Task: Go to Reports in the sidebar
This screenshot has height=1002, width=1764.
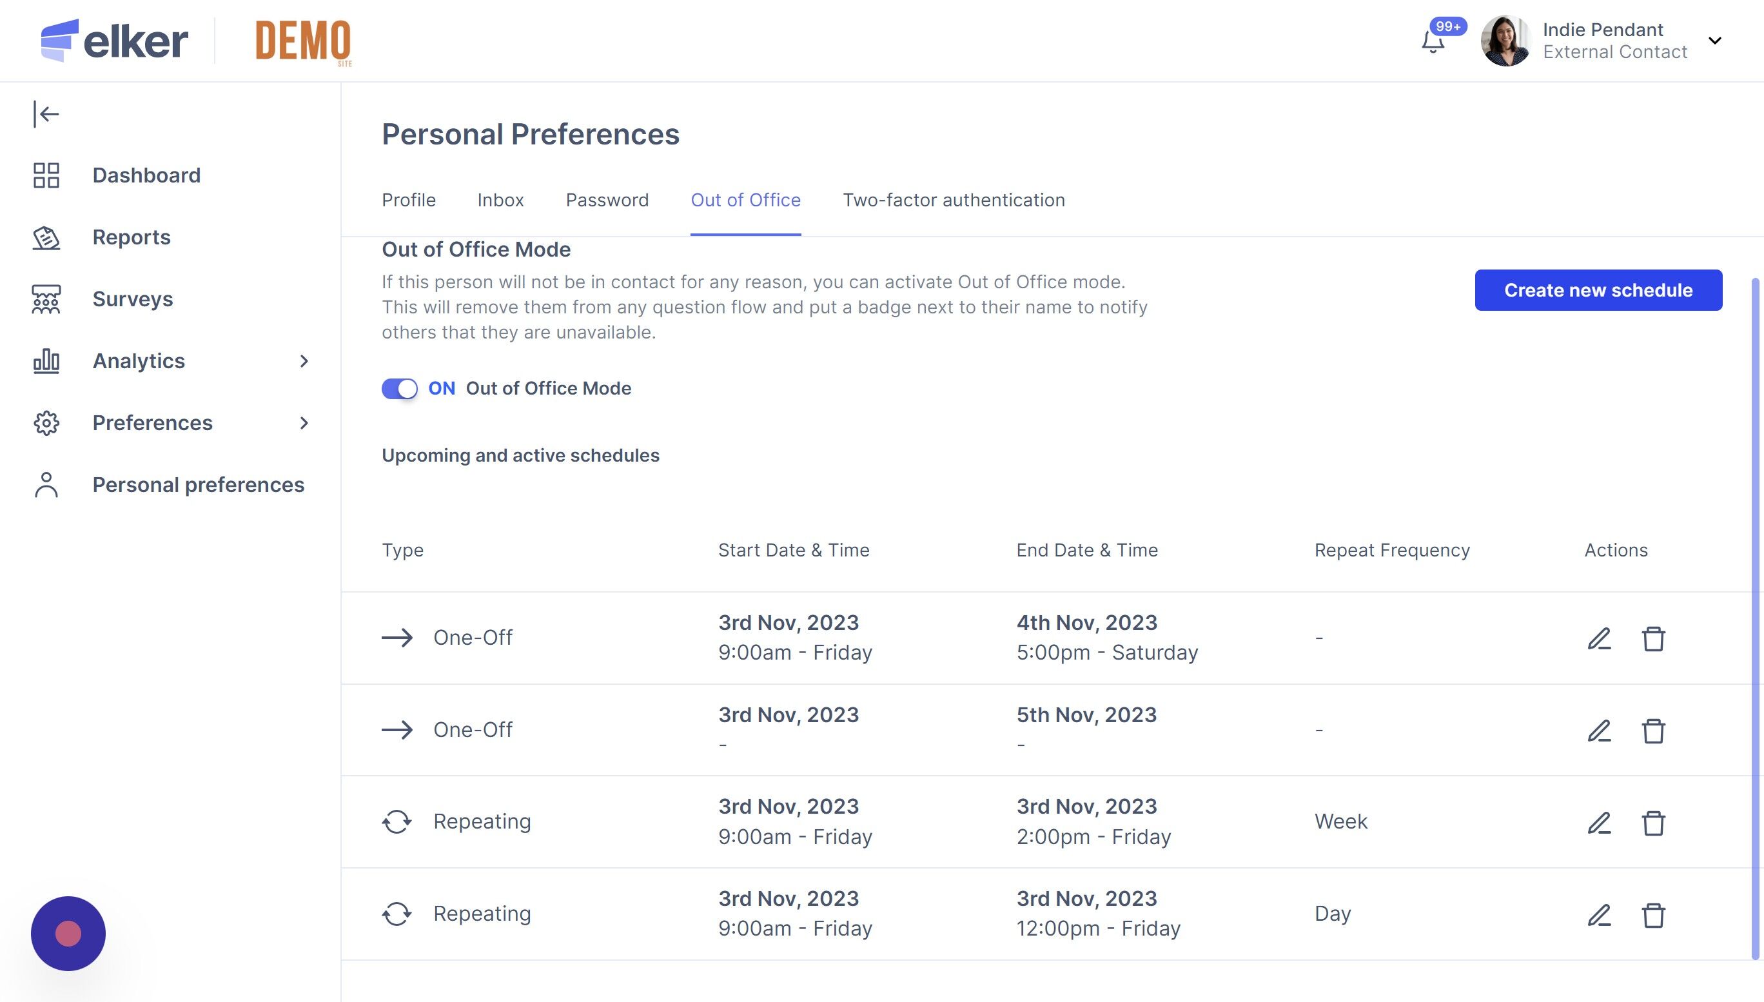Action: pyautogui.click(x=132, y=237)
